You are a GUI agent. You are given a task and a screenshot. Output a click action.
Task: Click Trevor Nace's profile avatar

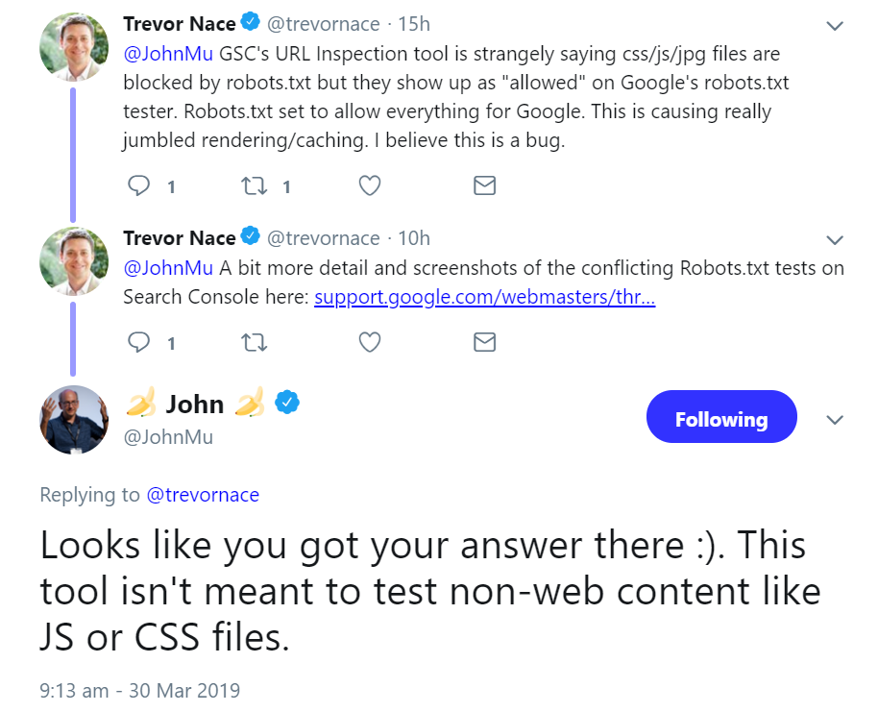point(74,45)
